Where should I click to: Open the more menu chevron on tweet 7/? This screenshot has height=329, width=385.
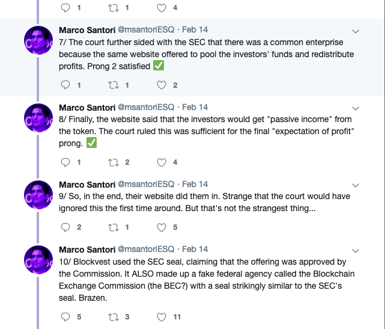[355, 31]
